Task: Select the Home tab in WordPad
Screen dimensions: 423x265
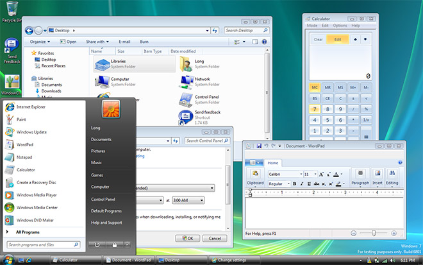Action: click(x=273, y=163)
